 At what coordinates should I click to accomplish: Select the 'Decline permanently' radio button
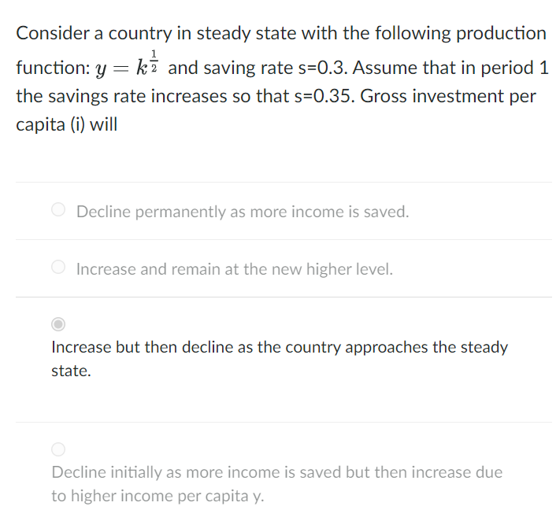58,209
